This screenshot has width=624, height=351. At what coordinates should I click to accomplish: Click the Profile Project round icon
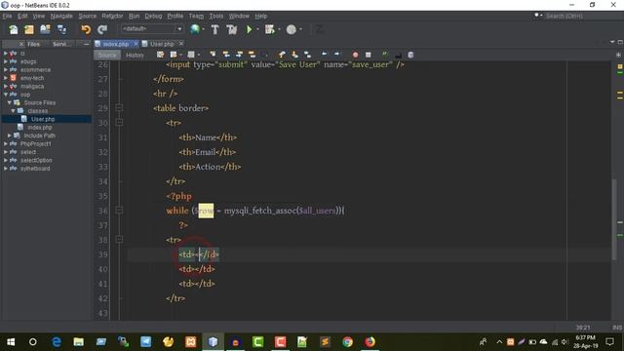292,29
